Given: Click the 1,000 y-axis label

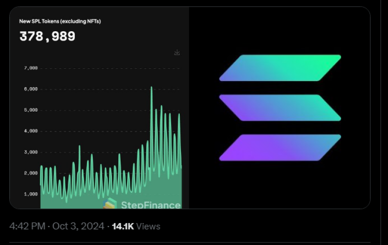Looking at the screenshot, I should pyautogui.click(x=31, y=194).
